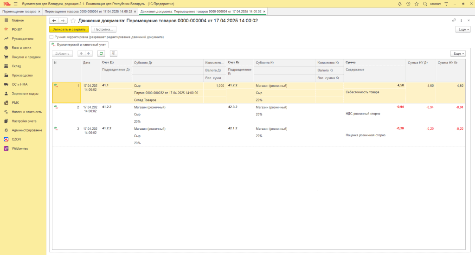Open Покупки и продажи section
This screenshot has height=255, width=475.
[x=26, y=57]
